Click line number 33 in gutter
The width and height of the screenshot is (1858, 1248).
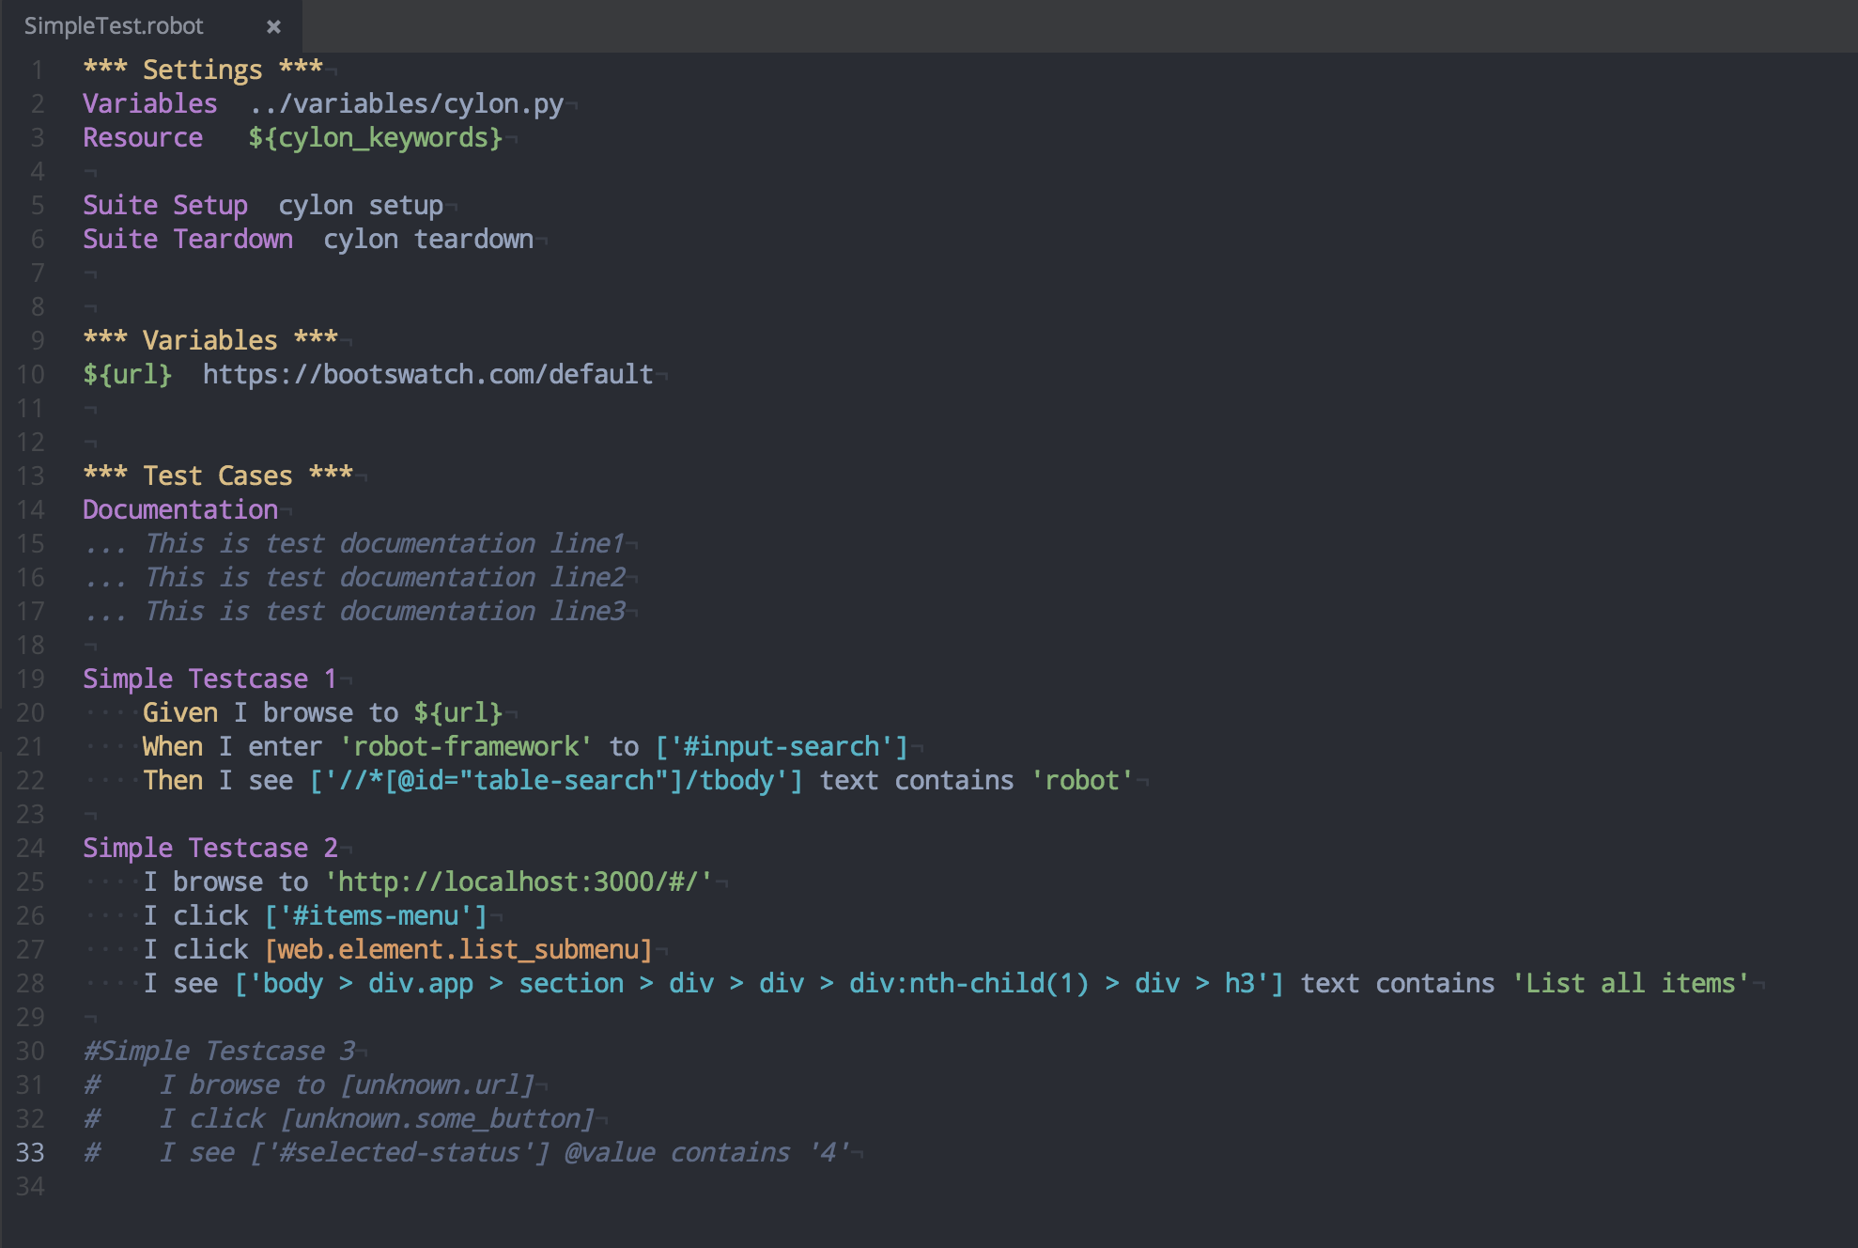coord(30,1152)
